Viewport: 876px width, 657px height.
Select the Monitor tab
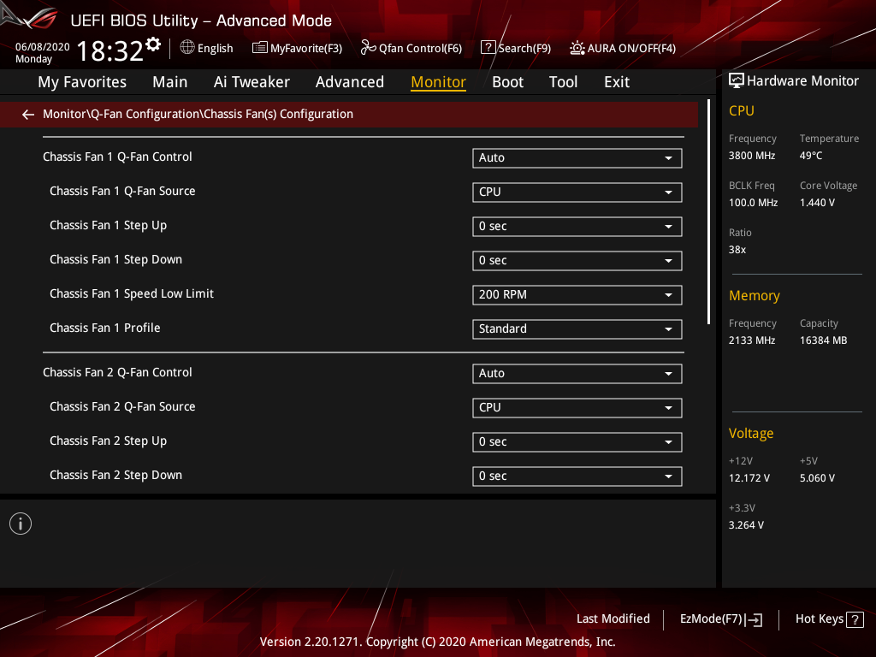click(x=439, y=82)
